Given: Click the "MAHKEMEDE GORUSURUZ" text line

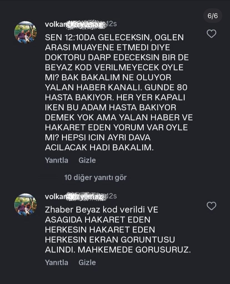Looking at the screenshot, I should pos(118,250).
